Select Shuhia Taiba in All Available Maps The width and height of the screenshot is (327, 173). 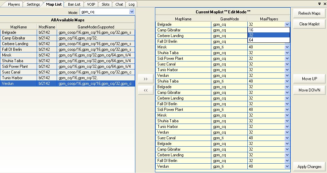(68, 61)
